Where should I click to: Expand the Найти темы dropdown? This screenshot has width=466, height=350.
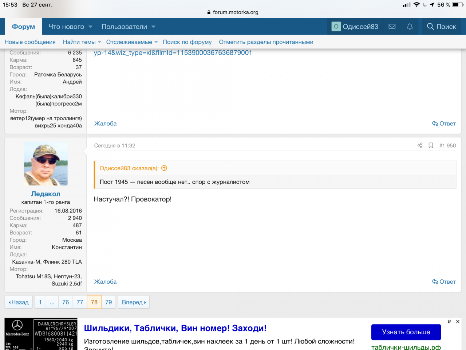tap(99, 42)
